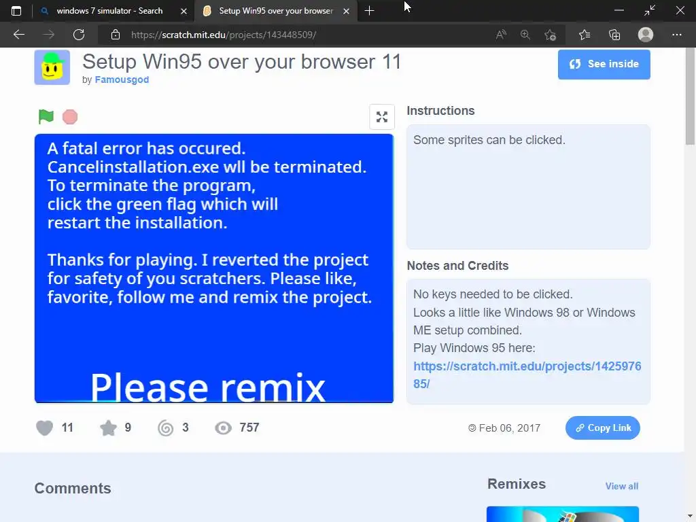
Task: Open the Collections icon
Action: [614, 35]
